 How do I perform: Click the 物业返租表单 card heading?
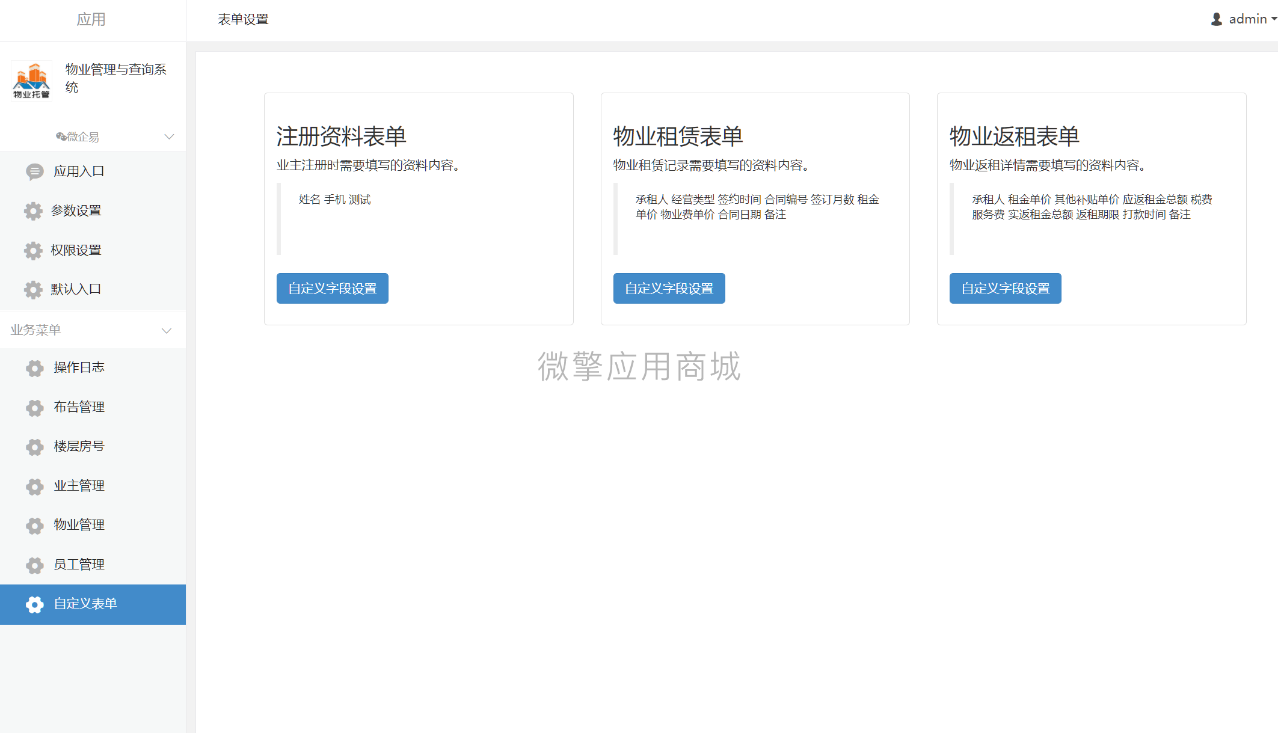coord(1015,136)
